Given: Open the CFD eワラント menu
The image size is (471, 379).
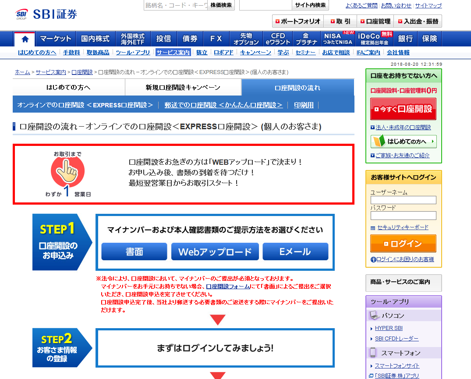Looking at the screenshot, I should point(278,39).
